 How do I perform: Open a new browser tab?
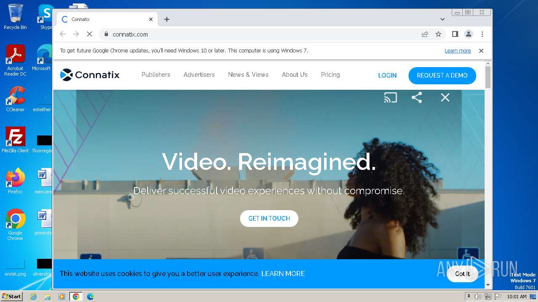(x=167, y=19)
